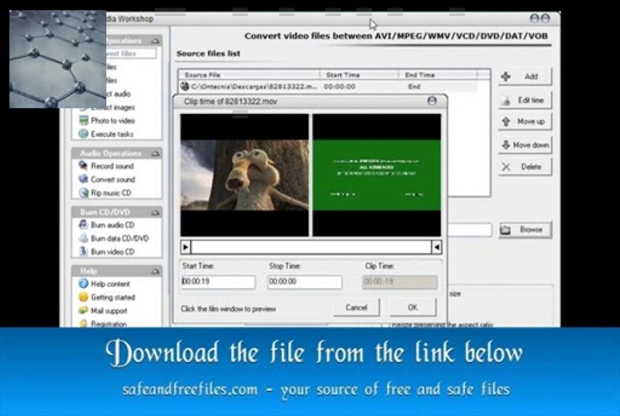Click the Photo to video icon

[83, 120]
